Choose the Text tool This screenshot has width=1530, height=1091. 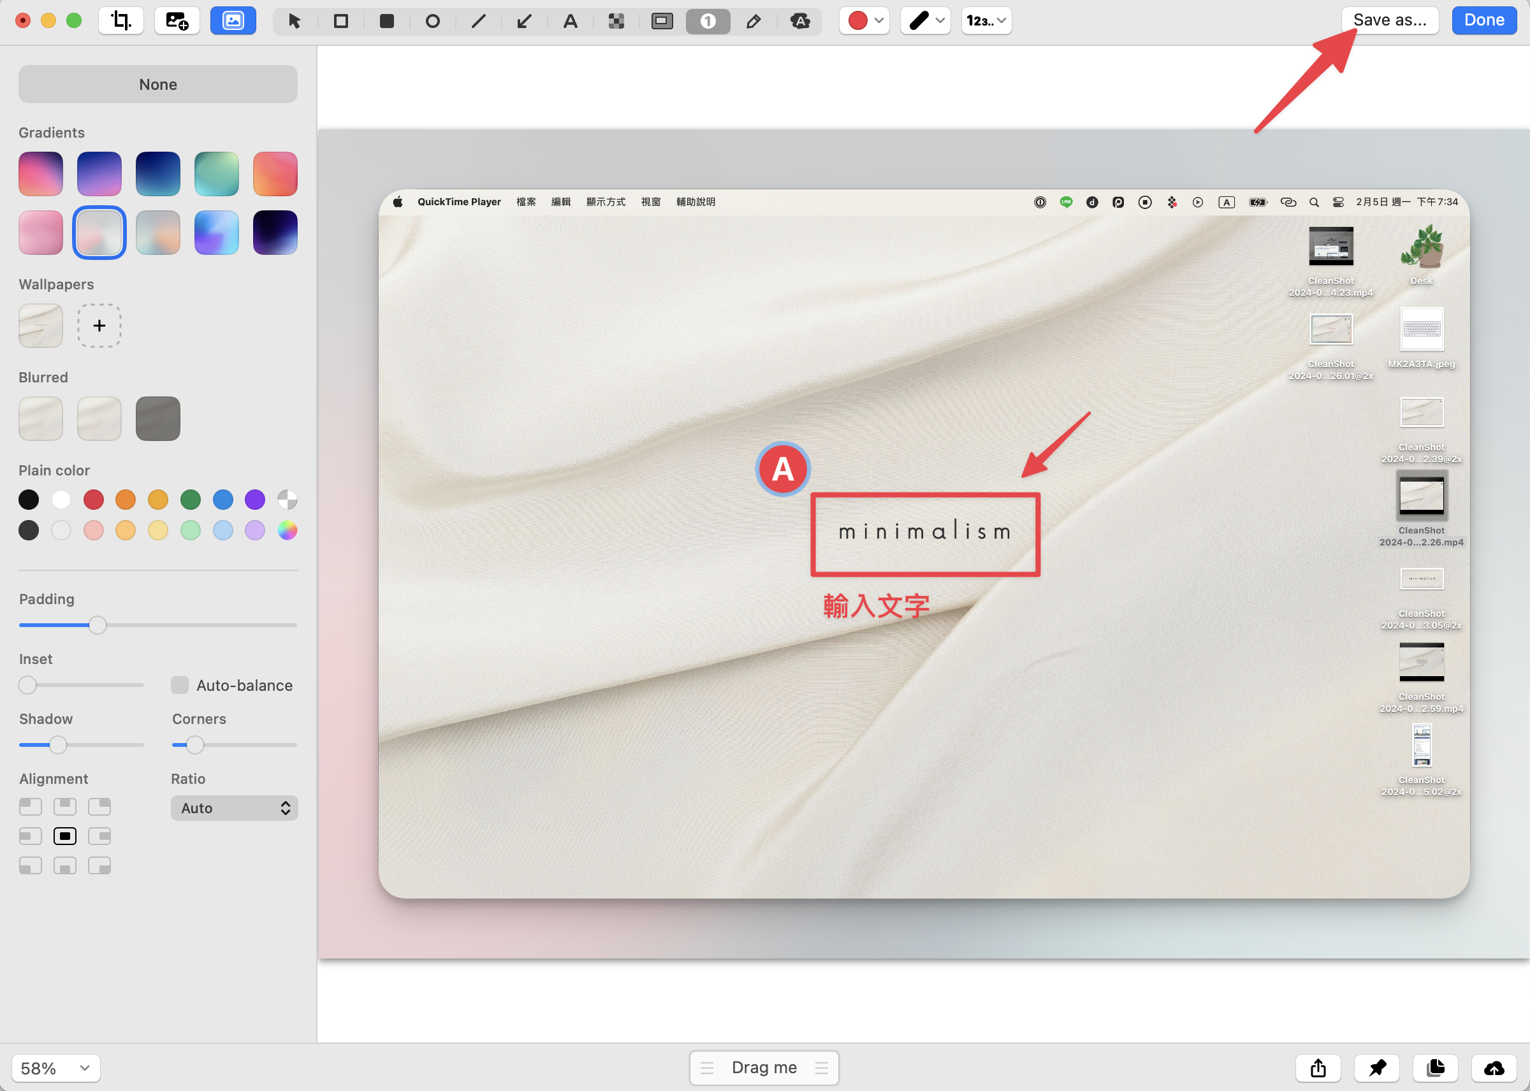570,22
